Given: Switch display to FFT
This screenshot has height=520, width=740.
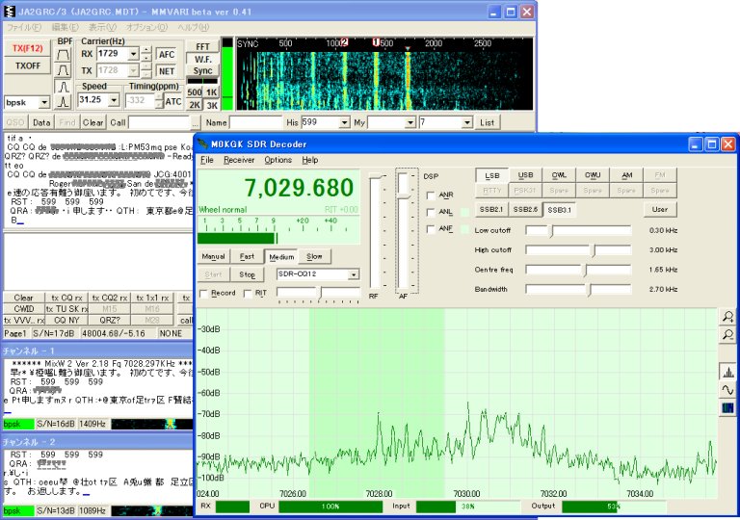Looking at the screenshot, I should [x=202, y=47].
